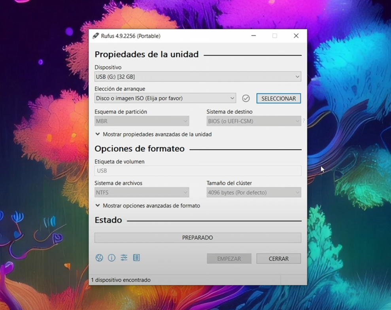Click the PREPARADO progress bar

coord(198,238)
